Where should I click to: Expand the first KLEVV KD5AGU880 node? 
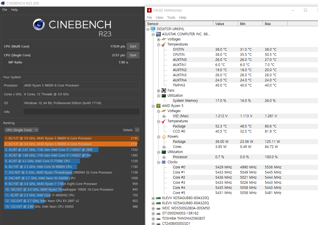coord(153,199)
